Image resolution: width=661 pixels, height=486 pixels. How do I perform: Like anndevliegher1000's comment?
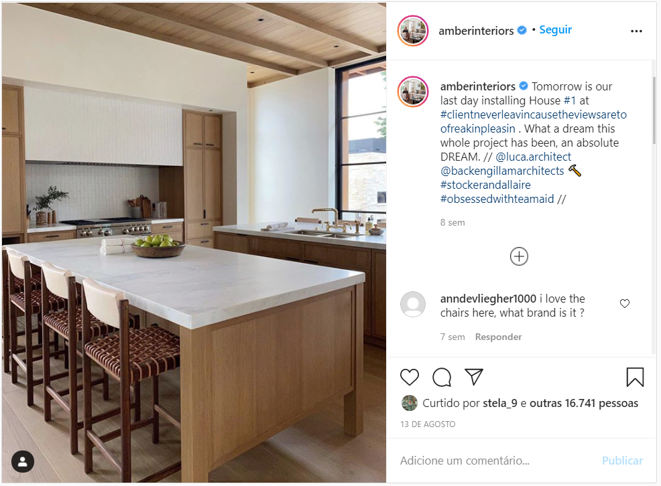click(625, 303)
